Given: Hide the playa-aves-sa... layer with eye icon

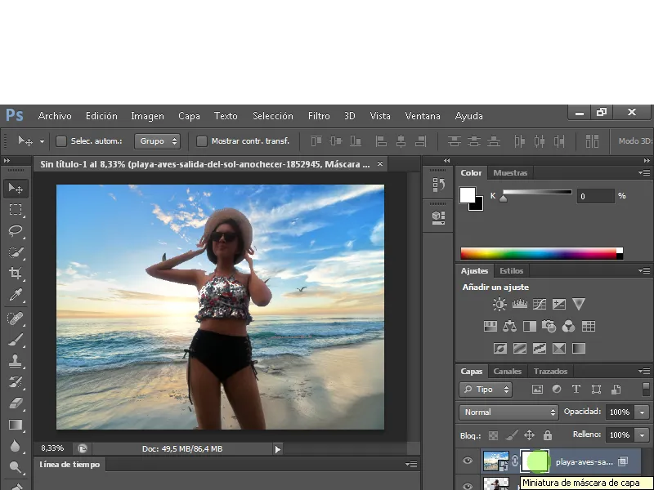Looking at the screenshot, I should 468,461.
